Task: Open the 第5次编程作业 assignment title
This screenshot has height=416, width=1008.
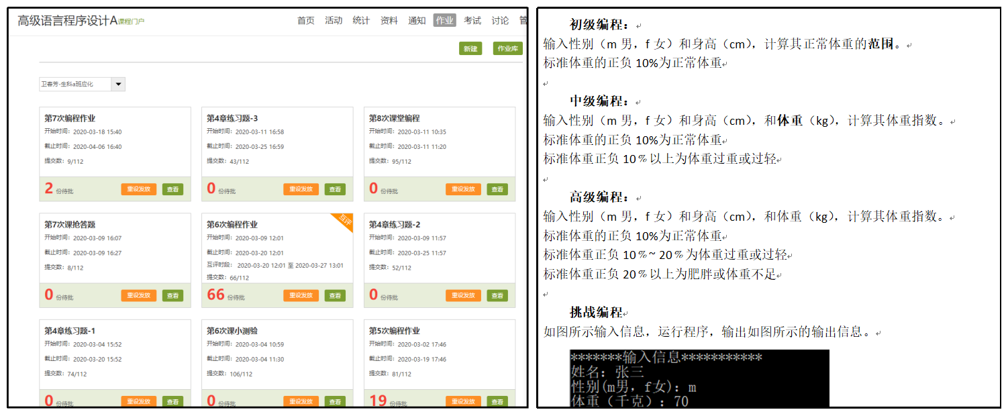Action: (x=395, y=331)
